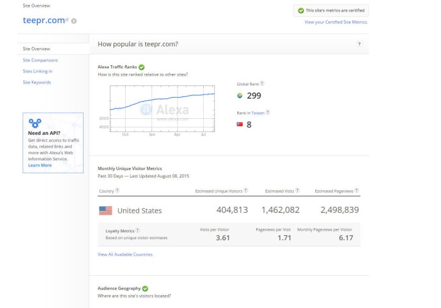This screenshot has height=308, width=441.
Task: Click the help icon for Estimated Pageviews
Action: coord(357,190)
